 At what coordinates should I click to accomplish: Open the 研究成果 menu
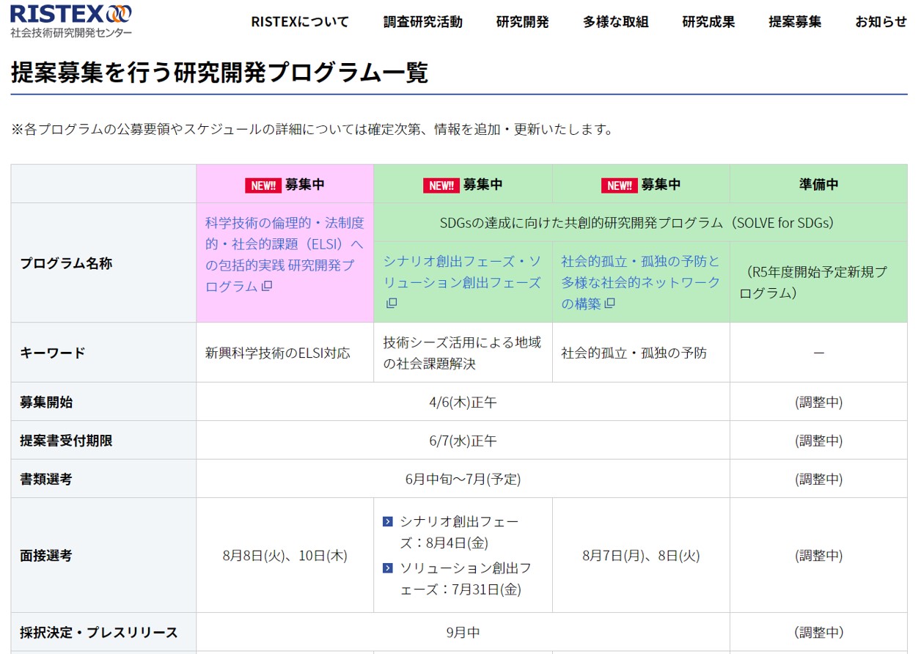coord(708,22)
